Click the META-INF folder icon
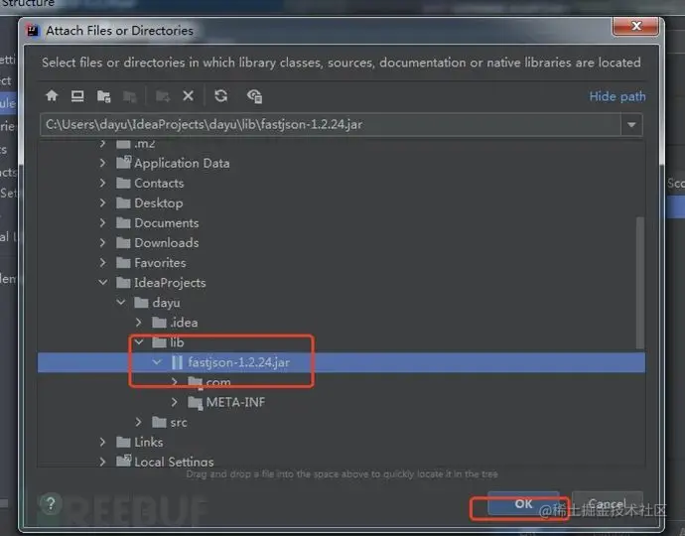The width and height of the screenshot is (685, 536). [196, 402]
